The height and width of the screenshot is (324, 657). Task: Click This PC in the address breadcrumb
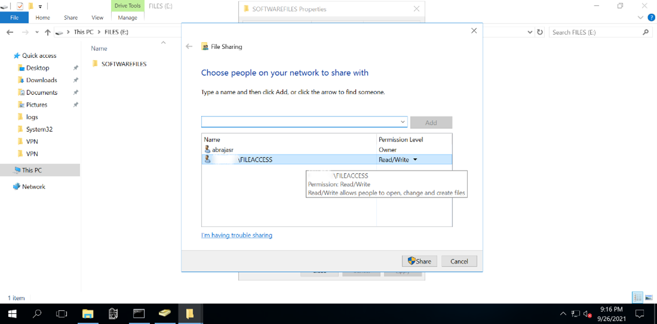point(85,32)
